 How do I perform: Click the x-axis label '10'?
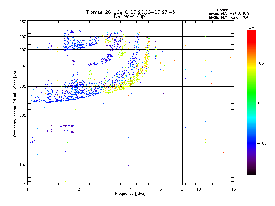pos(199,189)
